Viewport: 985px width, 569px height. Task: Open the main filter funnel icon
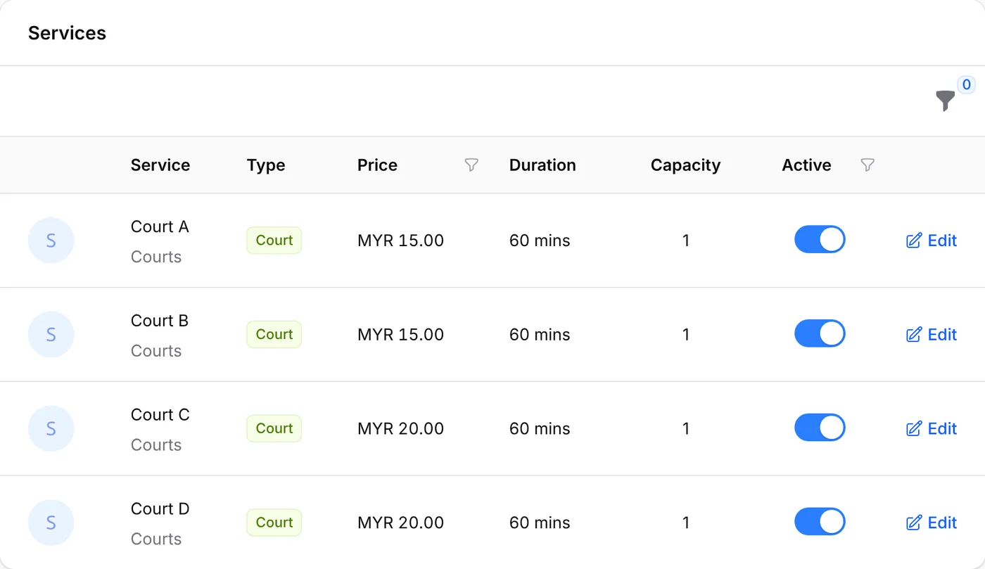pyautogui.click(x=946, y=101)
